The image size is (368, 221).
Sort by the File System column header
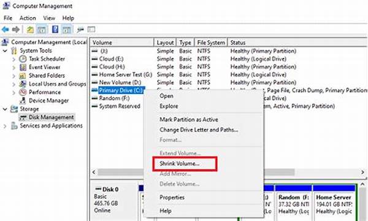211,42
